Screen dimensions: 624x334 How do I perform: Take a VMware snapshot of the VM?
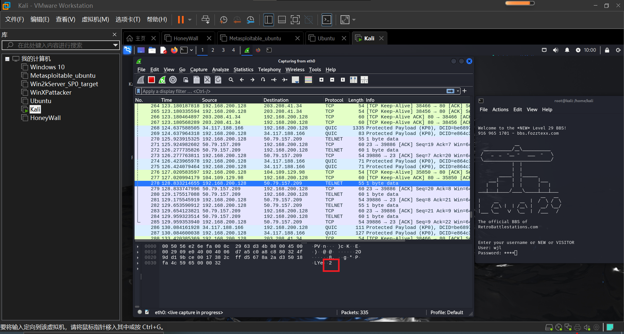tap(224, 20)
